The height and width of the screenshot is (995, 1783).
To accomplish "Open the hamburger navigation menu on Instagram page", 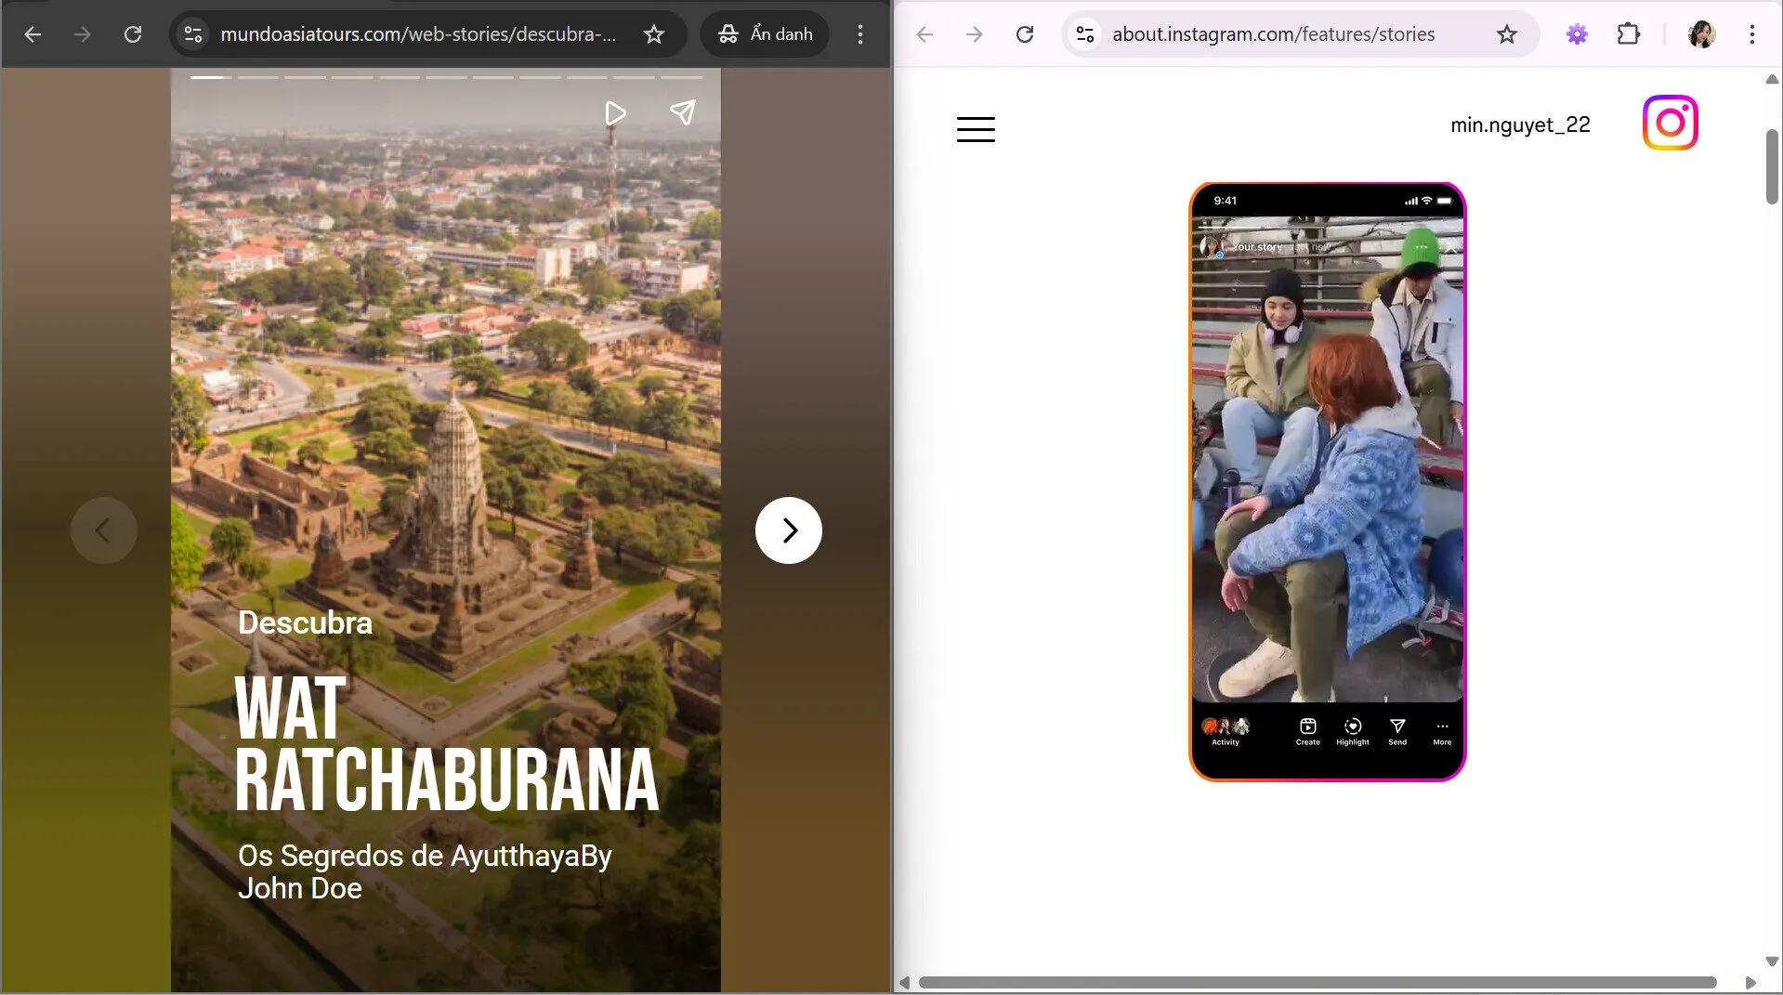I will click(976, 129).
